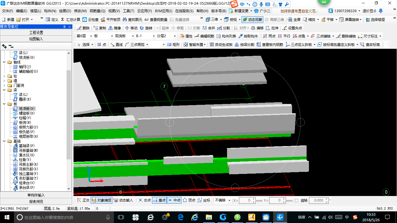Click the 偏移 (offset) tool

click(x=257, y=28)
